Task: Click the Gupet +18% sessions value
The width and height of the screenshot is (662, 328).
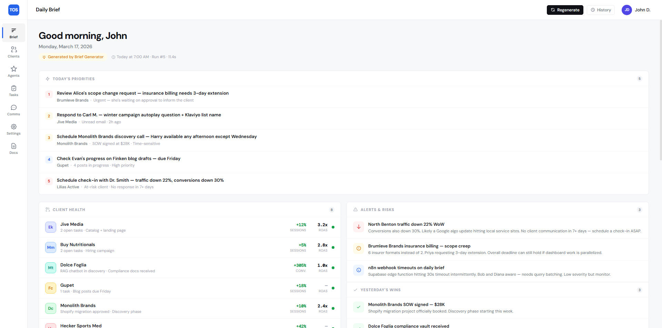Action: (x=301, y=286)
